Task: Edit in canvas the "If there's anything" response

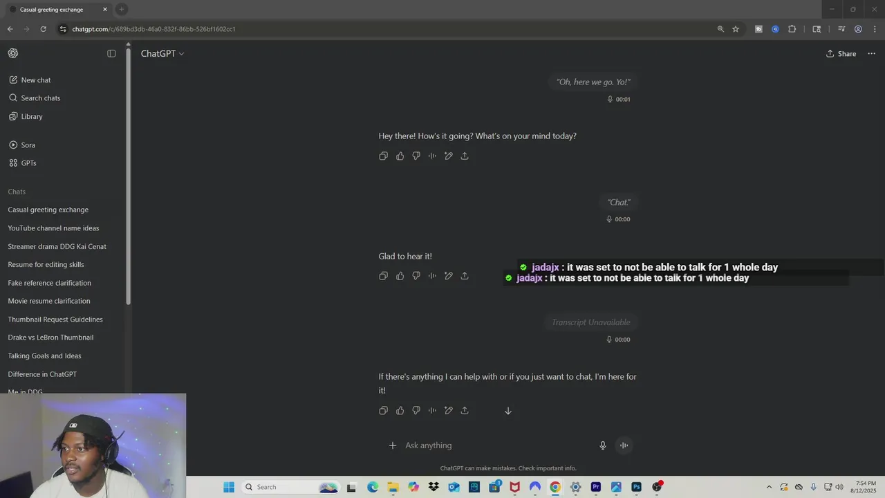Action: 449,411
